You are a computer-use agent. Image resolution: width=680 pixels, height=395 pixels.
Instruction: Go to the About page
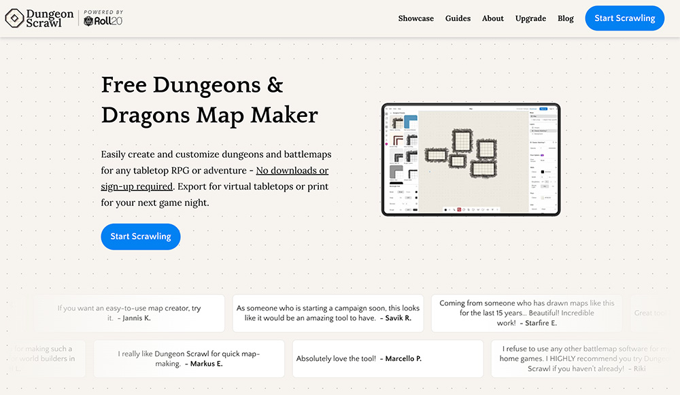[x=492, y=18]
